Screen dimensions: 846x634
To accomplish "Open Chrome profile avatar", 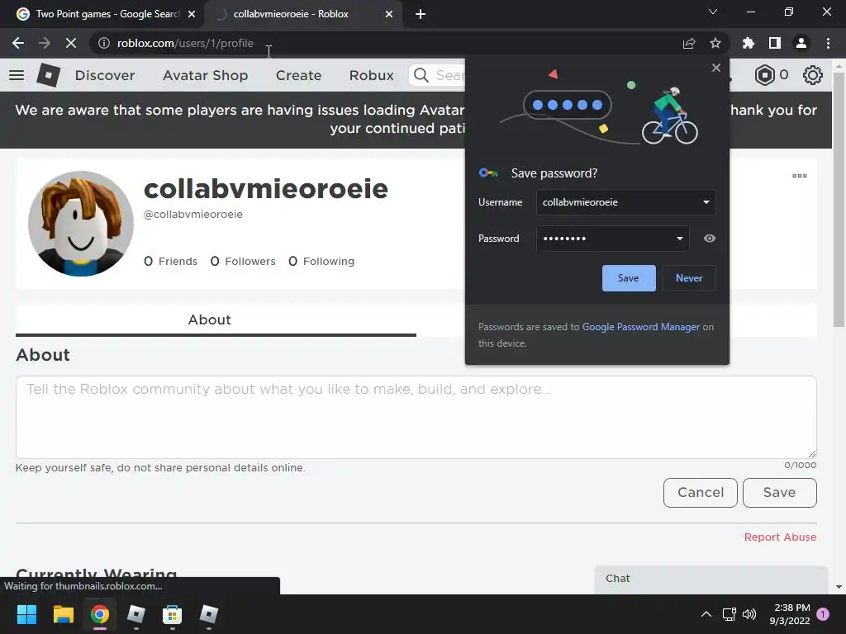I will tap(801, 43).
